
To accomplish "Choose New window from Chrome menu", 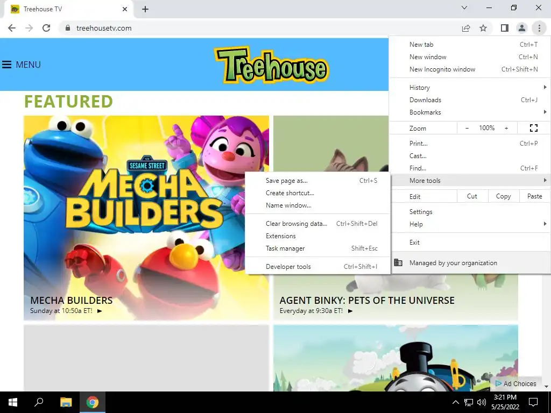I will (470, 57).
